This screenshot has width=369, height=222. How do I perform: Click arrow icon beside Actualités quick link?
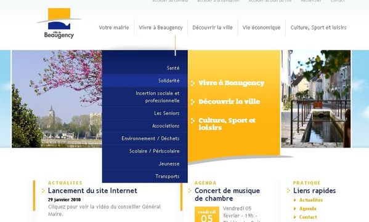(295, 200)
